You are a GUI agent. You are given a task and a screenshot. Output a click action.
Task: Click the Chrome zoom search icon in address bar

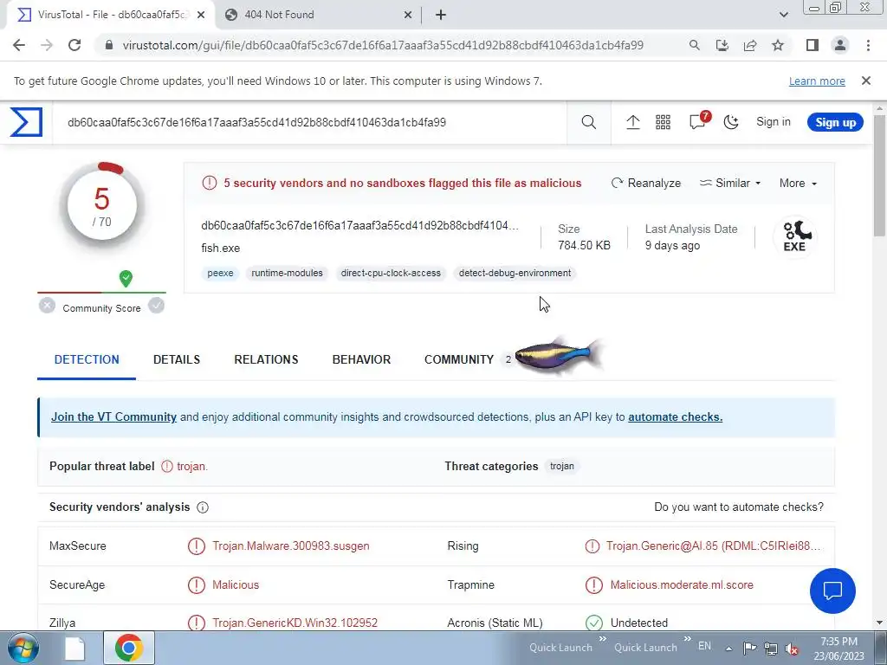coord(694,45)
